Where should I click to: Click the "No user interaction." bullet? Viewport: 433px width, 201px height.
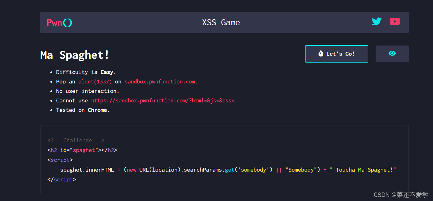pos(87,91)
